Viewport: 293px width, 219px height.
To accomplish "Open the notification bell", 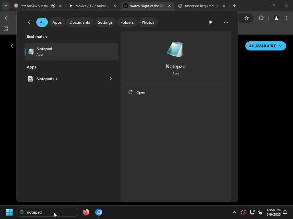I will pyautogui.click(x=285, y=212).
